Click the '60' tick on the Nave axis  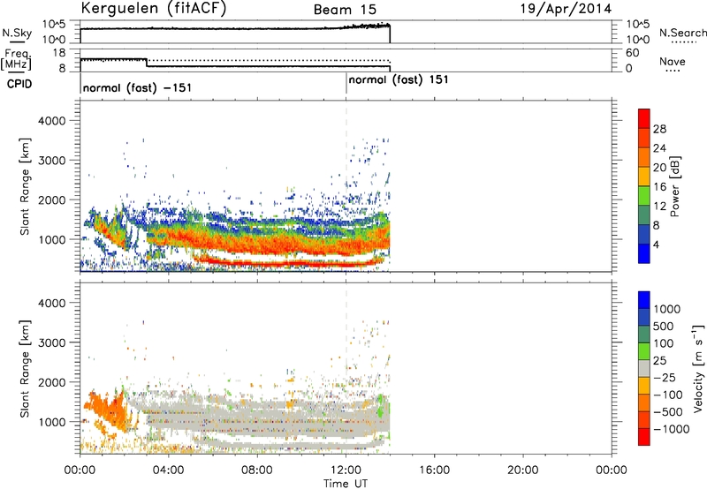click(632, 53)
